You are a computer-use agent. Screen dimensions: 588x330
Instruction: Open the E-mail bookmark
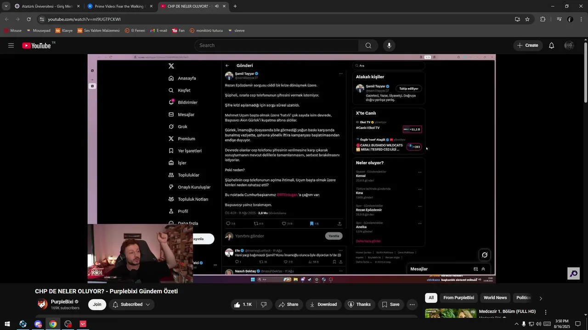click(x=159, y=31)
